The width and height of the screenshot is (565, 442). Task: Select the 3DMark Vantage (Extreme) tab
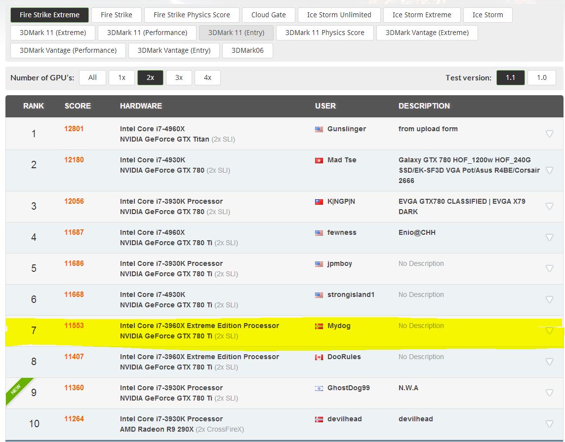point(427,33)
